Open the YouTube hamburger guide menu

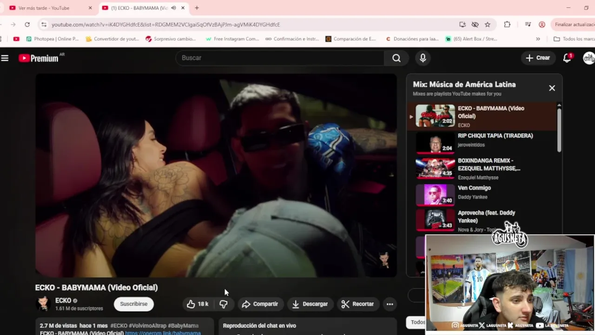click(5, 58)
